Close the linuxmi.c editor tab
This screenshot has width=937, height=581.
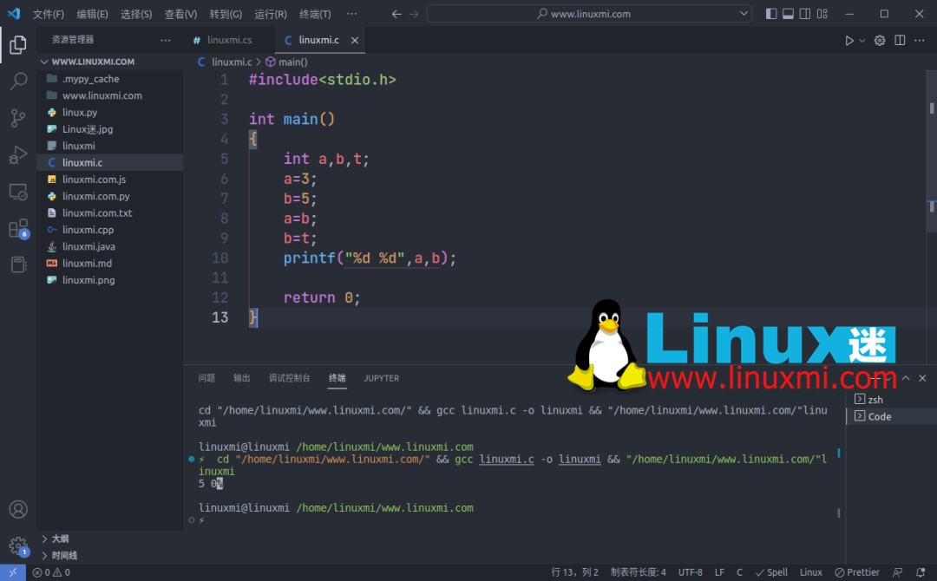point(355,40)
